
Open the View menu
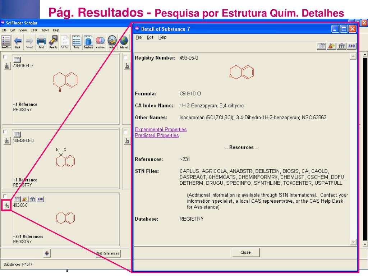coord(23,30)
